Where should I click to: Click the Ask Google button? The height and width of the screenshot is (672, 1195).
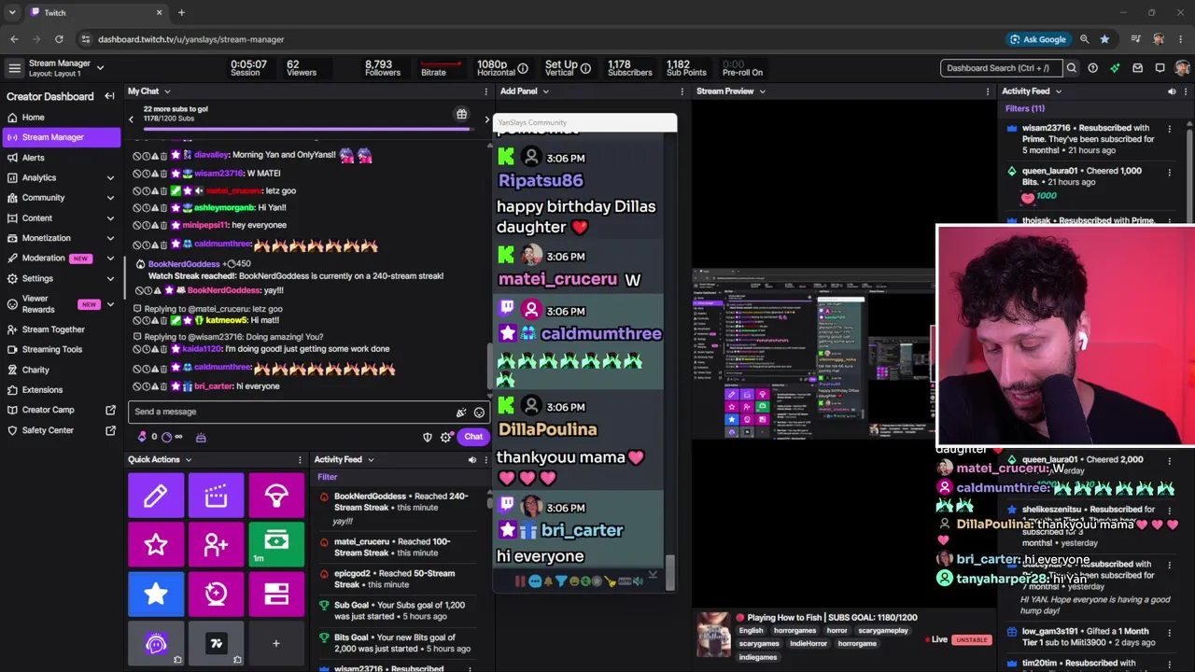pos(1037,39)
